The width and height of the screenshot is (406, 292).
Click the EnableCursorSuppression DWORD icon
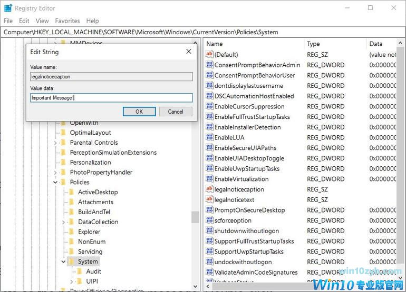coord(209,106)
